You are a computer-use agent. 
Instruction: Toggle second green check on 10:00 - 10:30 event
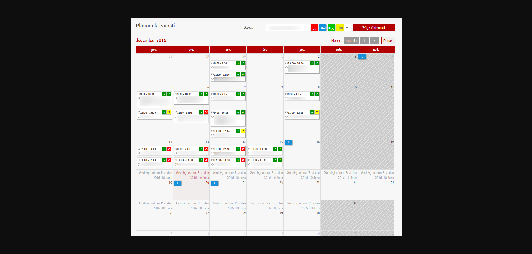coord(280,149)
